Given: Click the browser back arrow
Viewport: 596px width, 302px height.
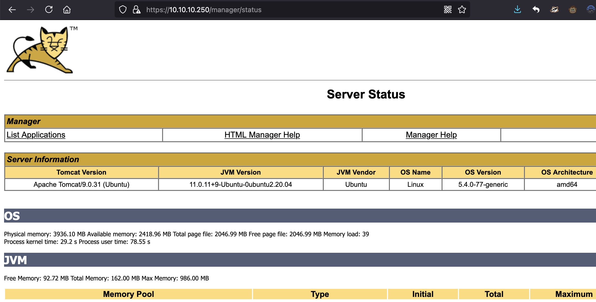Looking at the screenshot, I should (12, 10).
